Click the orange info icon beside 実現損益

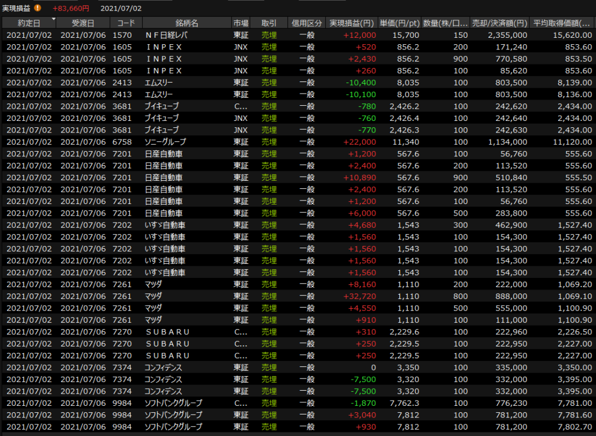[x=38, y=8]
